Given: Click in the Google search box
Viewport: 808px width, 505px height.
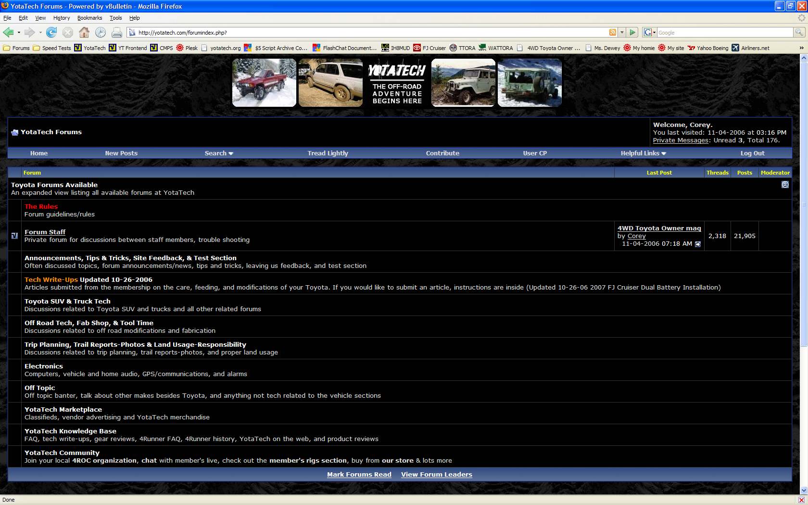Looking at the screenshot, I should (725, 32).
